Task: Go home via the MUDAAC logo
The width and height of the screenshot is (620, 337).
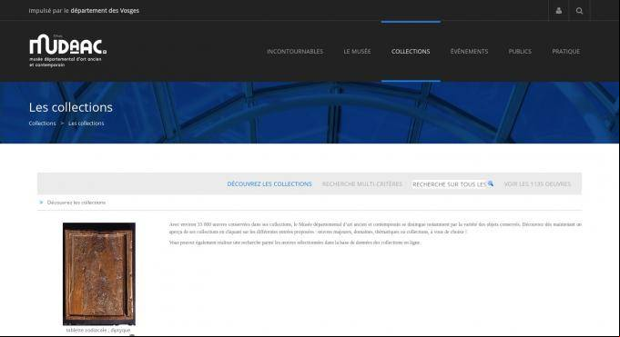Action: click(67, 51)
